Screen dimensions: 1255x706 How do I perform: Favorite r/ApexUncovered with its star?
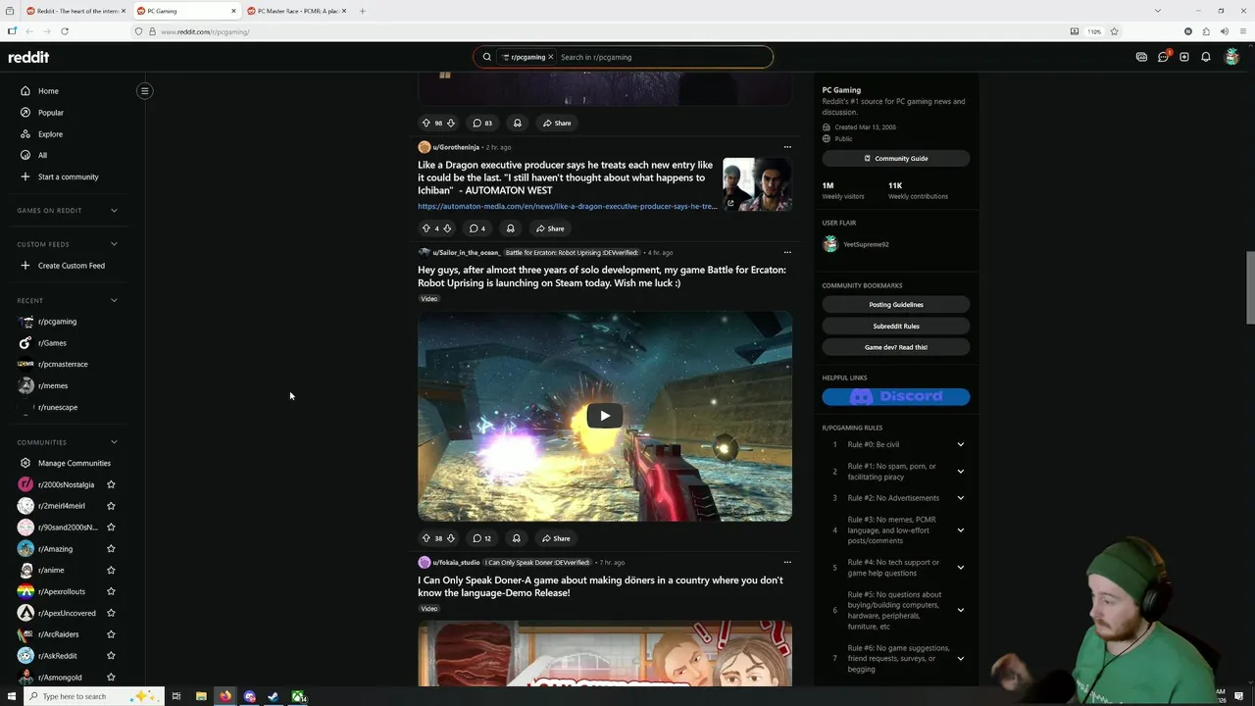click(x=111, y=613)
